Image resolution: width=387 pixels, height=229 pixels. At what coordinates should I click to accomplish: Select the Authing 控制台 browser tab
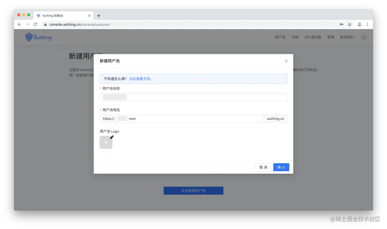coord(63,16)
